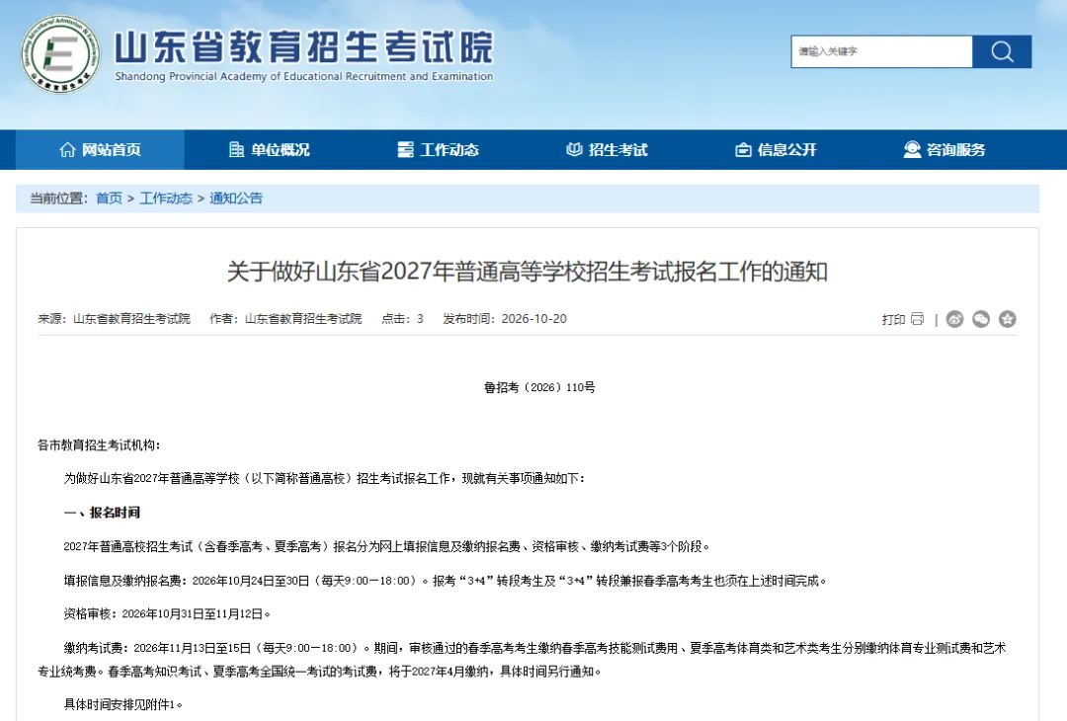
Task: Click the site title 山东省教育招生考试院
Action: [x=303, y=47]
